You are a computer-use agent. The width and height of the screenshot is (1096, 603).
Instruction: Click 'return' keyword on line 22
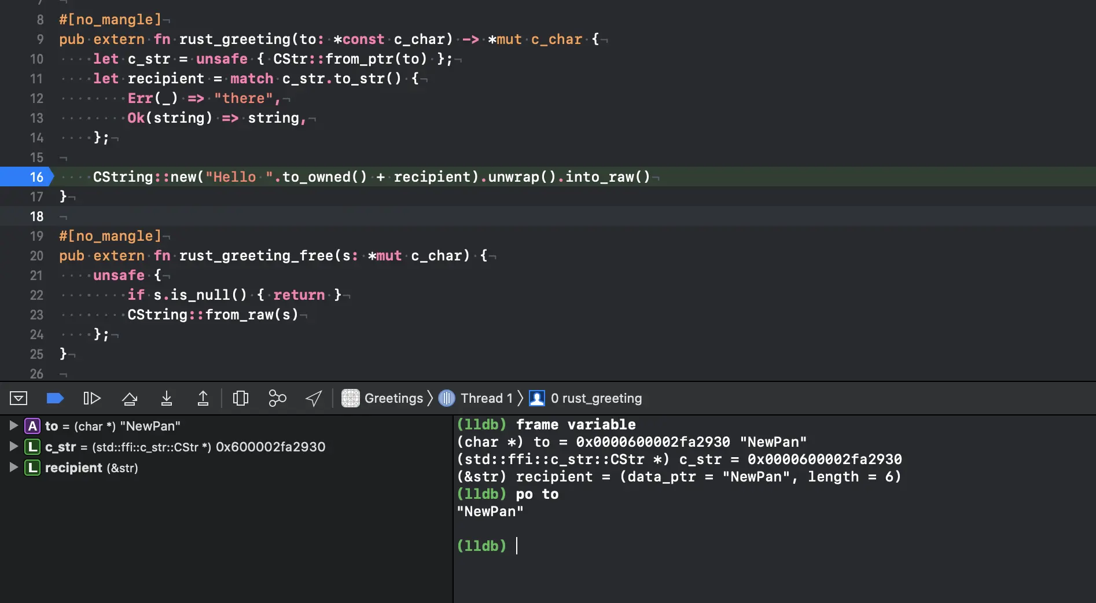point(299,295)
